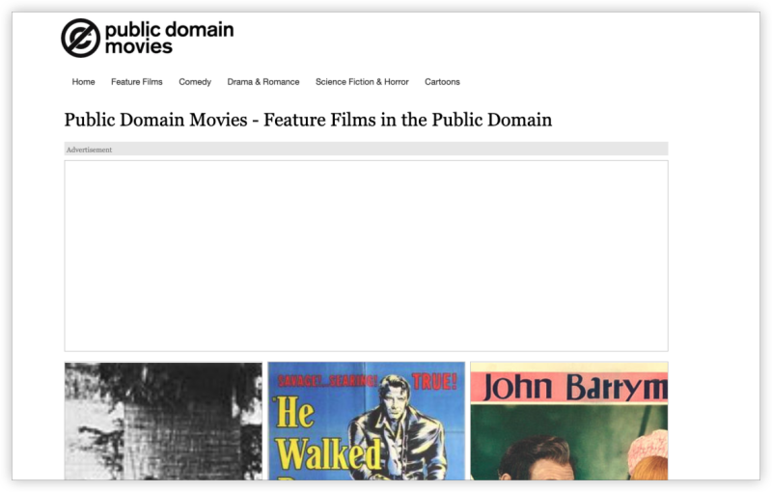This screenshot has width=772, height=492.
Task: Open the John Barrymore movie poster thumbnail
Action: [569, 422]
